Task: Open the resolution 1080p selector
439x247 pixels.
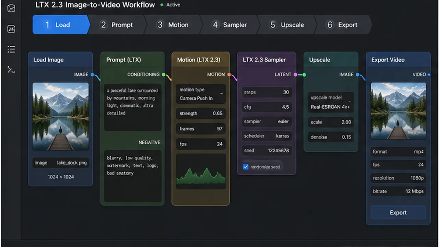Action: click(x=398, y=178)
